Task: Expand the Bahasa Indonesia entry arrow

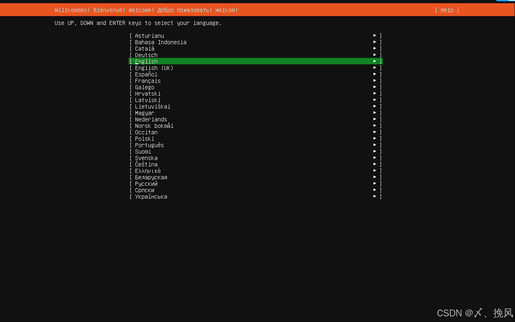Action: coord(374,42)
